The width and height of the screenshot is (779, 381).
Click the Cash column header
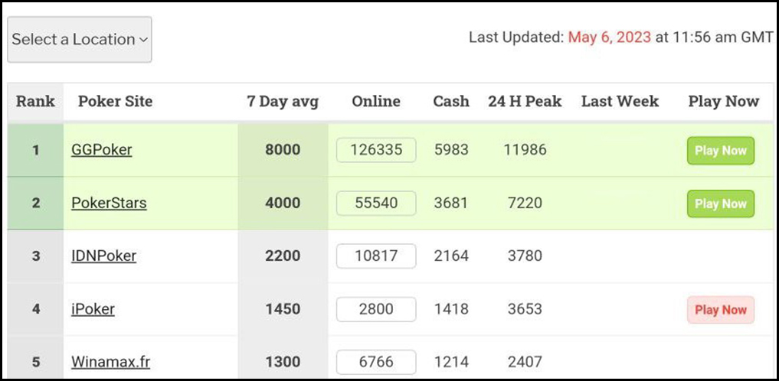pos(451,101)
